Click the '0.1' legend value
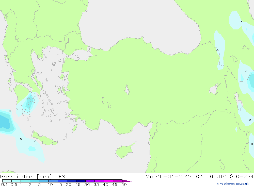The width and height of the screenshot is (254, 186). coord(4,184)
